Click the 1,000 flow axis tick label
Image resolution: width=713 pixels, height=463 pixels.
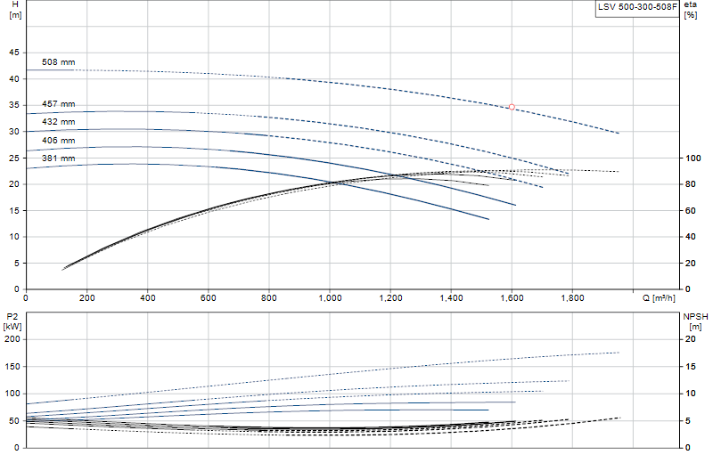coord(330,298)
